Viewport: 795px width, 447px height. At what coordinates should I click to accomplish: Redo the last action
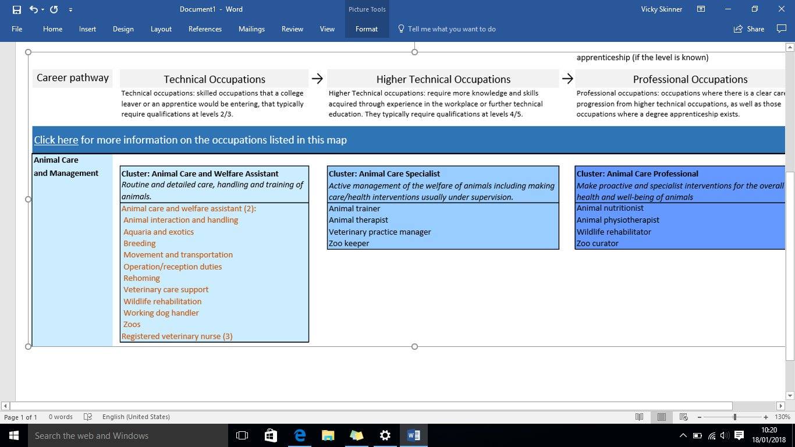pyautogui.click(x=54, y=9)
